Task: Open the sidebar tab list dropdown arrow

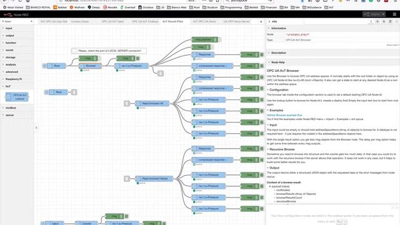Action: point(397,22)
